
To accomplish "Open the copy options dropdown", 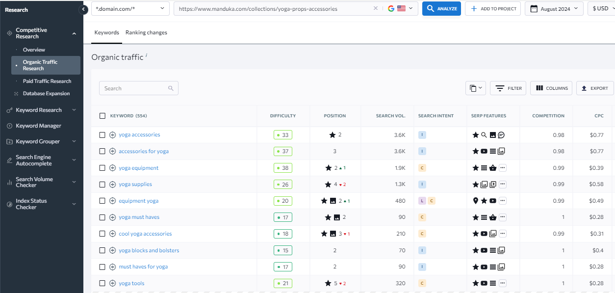I will 476,88.
